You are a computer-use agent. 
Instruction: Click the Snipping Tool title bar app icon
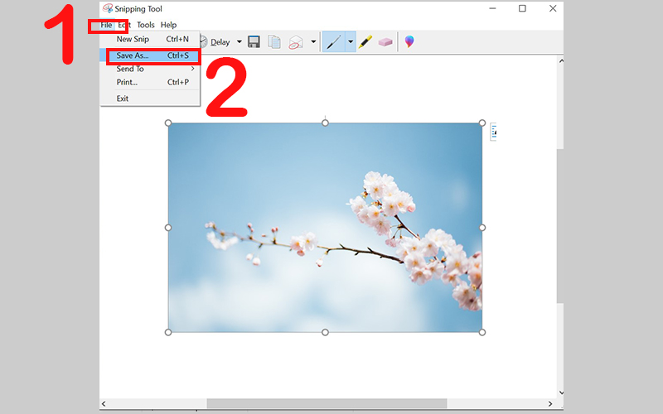point(108,8)
